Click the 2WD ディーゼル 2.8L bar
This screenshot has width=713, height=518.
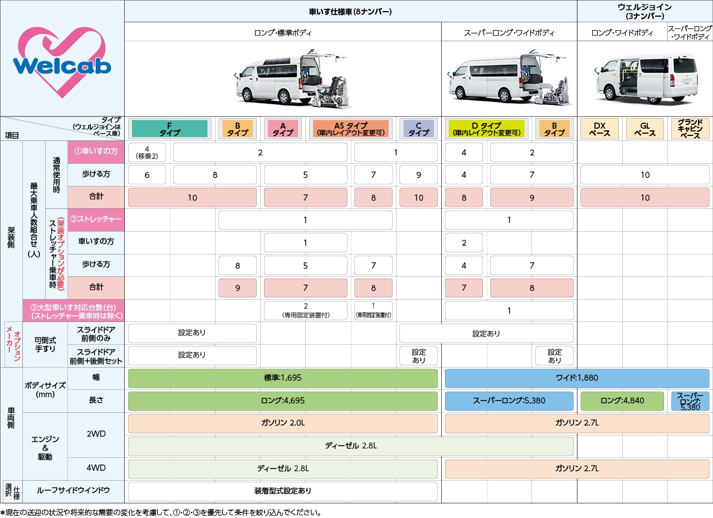[x=351, y=446]
